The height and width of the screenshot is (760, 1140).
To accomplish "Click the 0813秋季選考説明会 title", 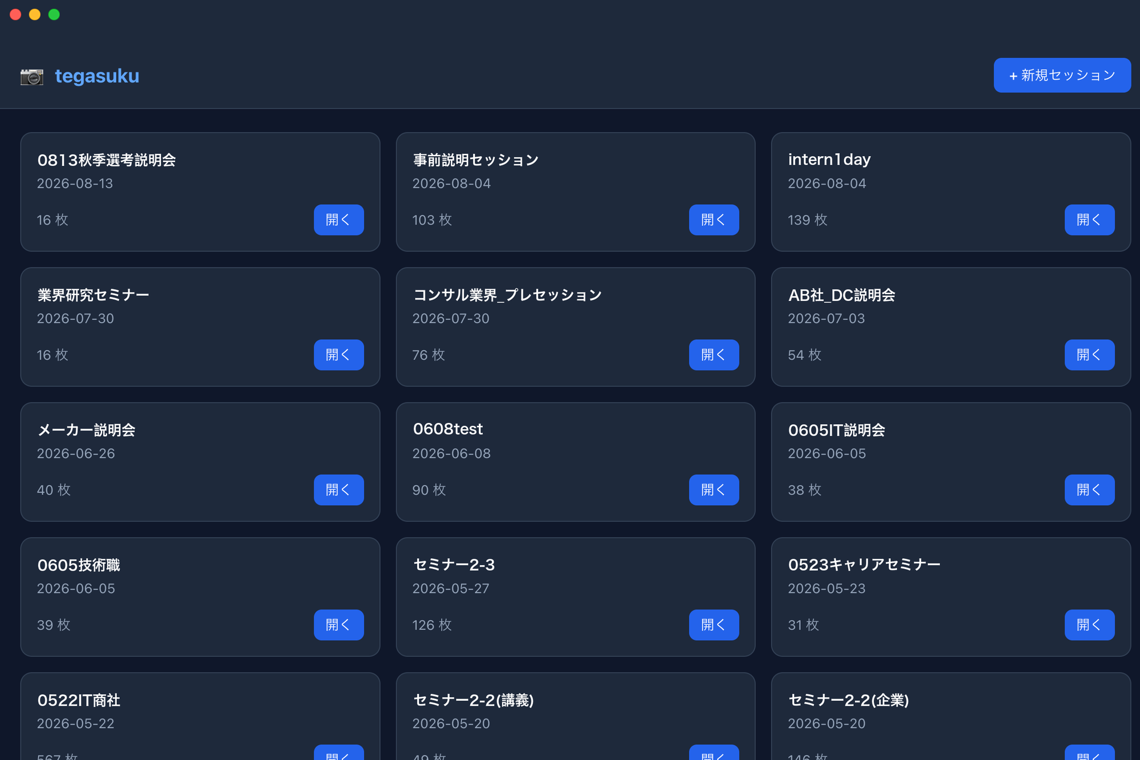I will click(107, 160).
